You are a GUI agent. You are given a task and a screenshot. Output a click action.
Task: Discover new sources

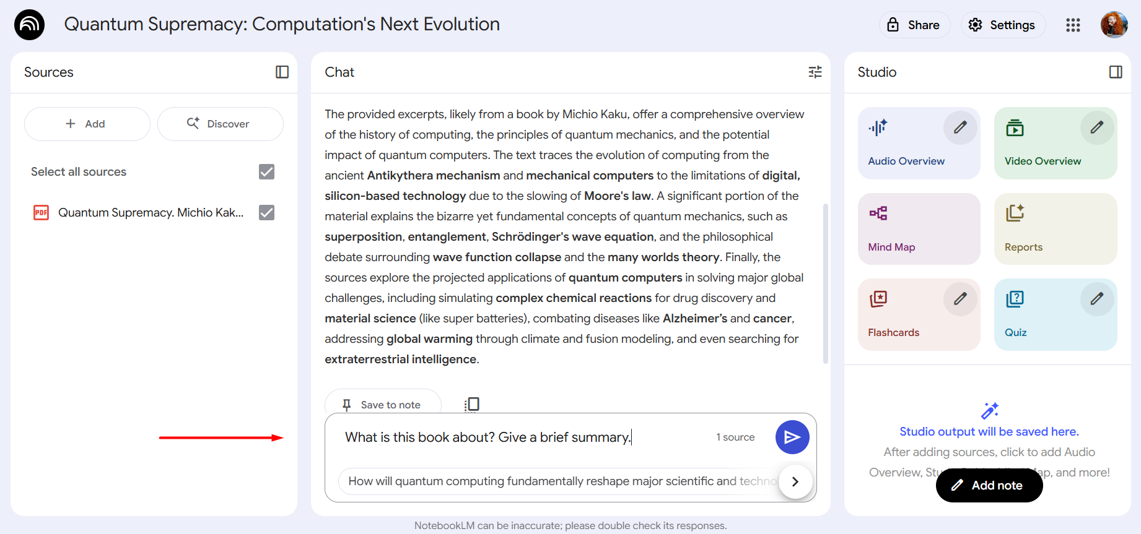click(220, 124)
